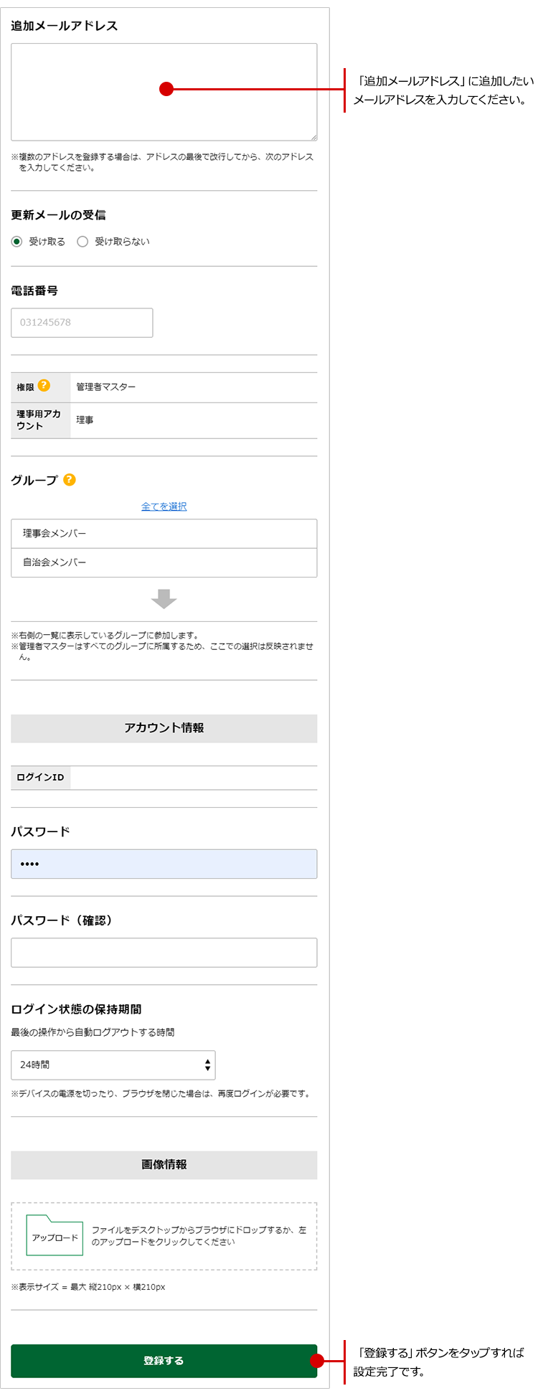Viewport: 538px width, 1396px height.
Task: Select the 受け取る radio button
Action: (x=16, y=242)
